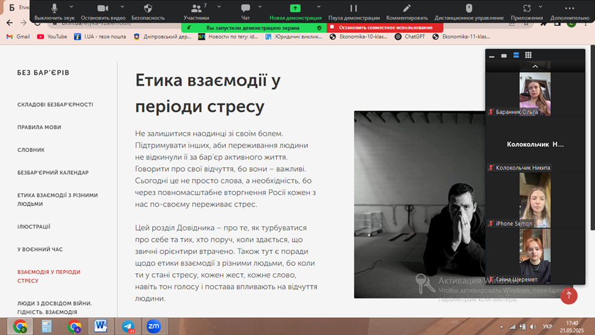Open ChatGPT bookmark

click(410, 37)
